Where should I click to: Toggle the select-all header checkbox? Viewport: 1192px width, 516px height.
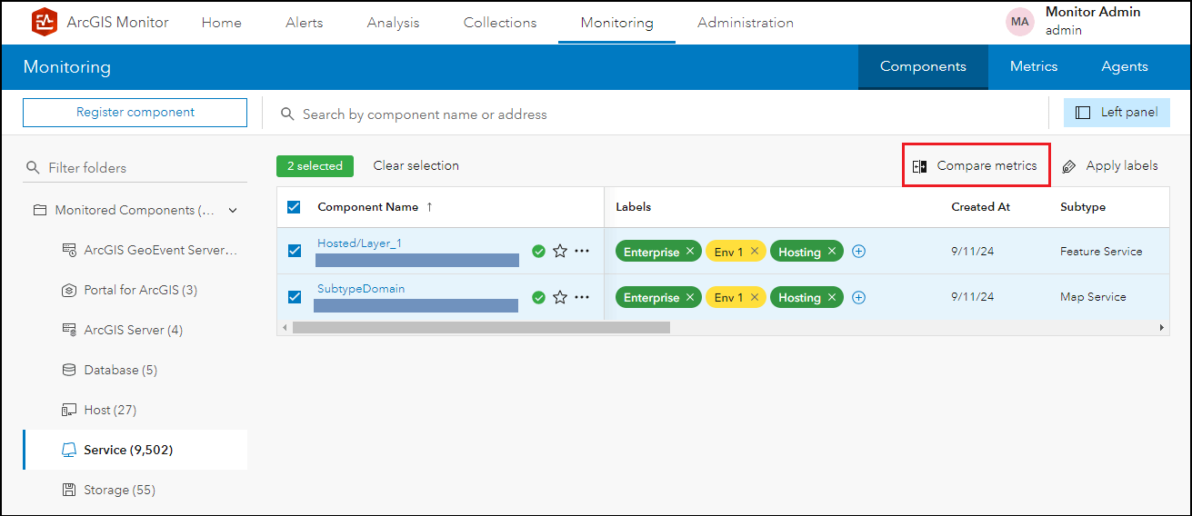294,207
